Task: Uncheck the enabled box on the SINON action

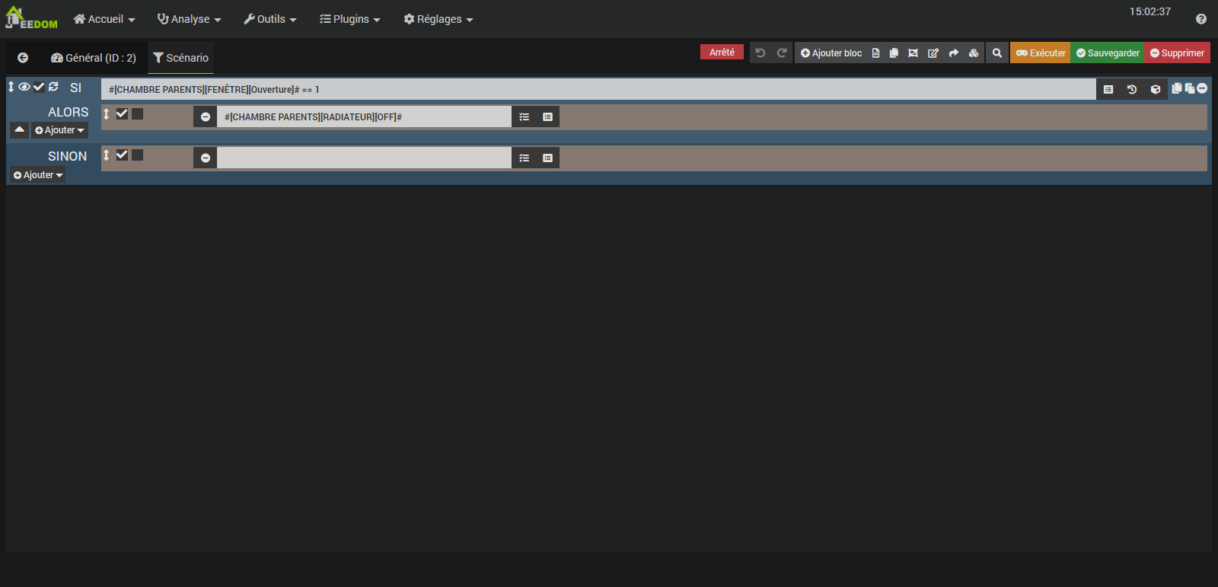Action: pos(122,155)
